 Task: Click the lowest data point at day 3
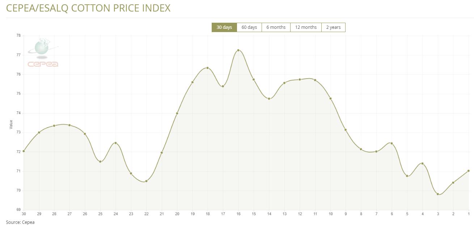point(438,194)
